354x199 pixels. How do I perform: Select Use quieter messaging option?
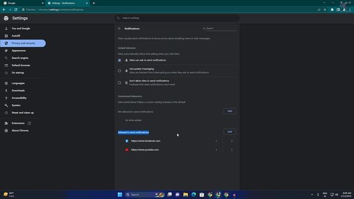coord(119,71)
